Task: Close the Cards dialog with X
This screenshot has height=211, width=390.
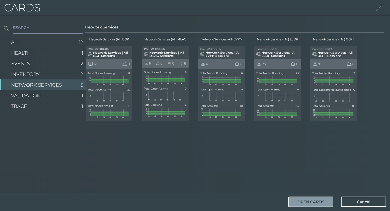Action: 379,8
